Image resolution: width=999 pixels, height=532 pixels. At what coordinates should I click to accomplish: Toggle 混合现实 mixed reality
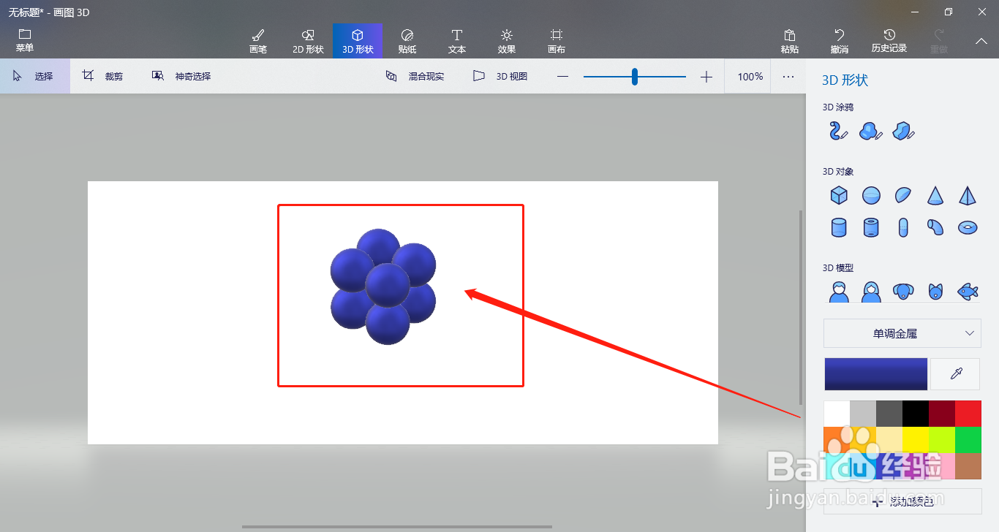coord(415,76)
